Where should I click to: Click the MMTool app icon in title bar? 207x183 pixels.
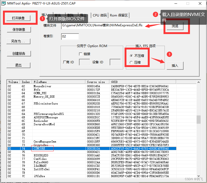3,3
